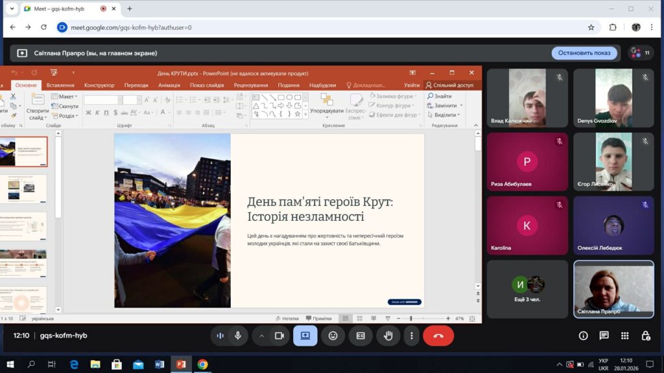The height and width of the screenshot is (373, 664).
Task: Toggle the microphone in Meet
Action: point(238,335)
